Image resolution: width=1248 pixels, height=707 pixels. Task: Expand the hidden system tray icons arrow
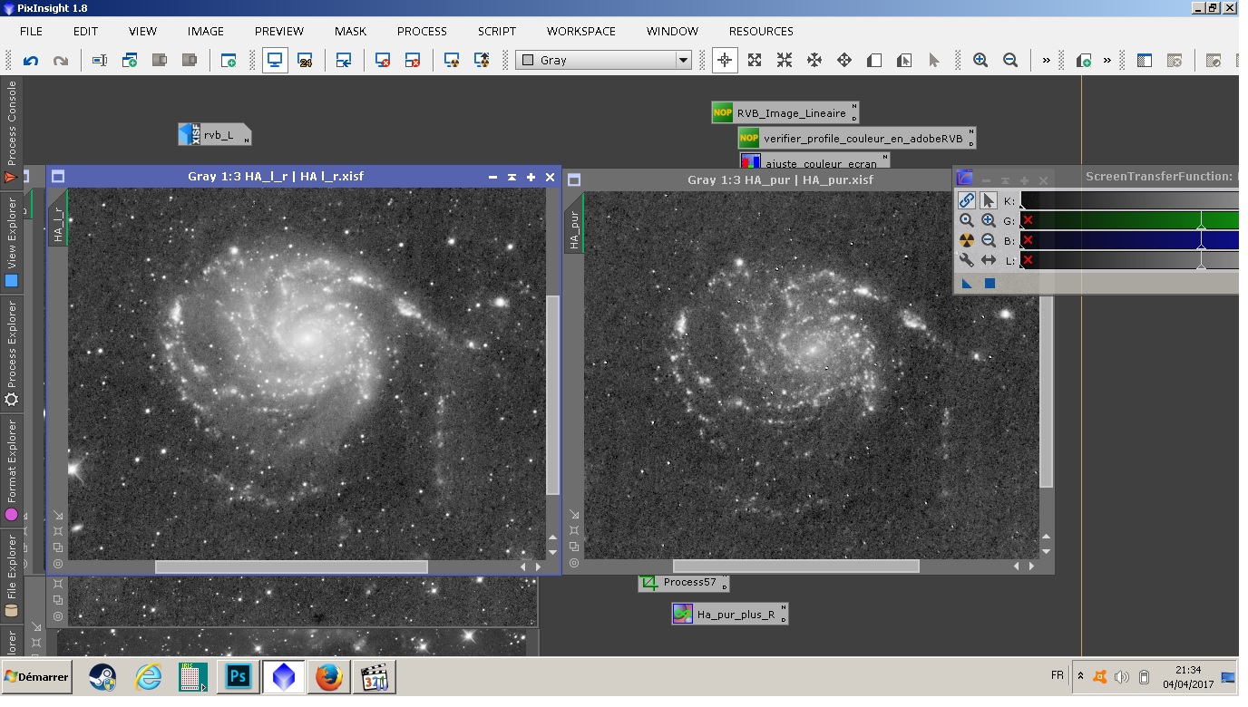click(x=1080, y=676)
